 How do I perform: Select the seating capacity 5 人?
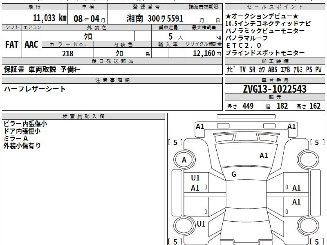[176, 36]
